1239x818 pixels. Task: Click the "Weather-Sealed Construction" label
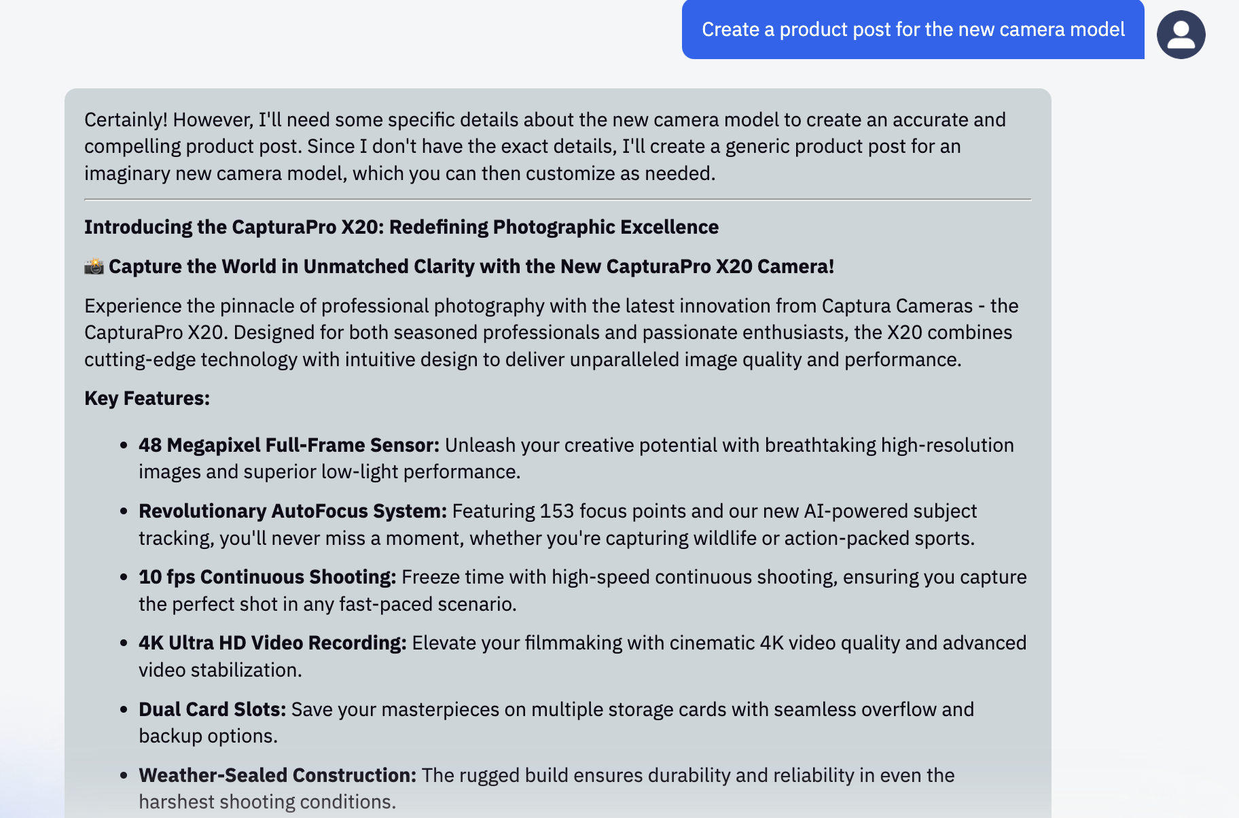pyautogui.click(x=277, y=775)
